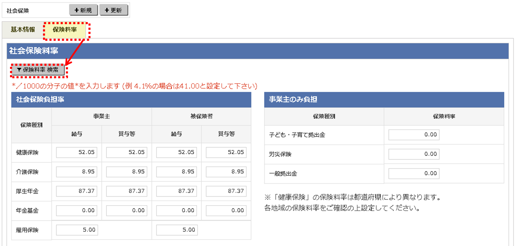Click the 雇用保険 被保険者 rate field
Screen dimensions: 521x246
click(176, 229)
